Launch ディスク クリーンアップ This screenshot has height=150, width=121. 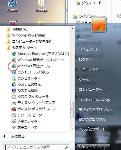click(x=33, y=103)
